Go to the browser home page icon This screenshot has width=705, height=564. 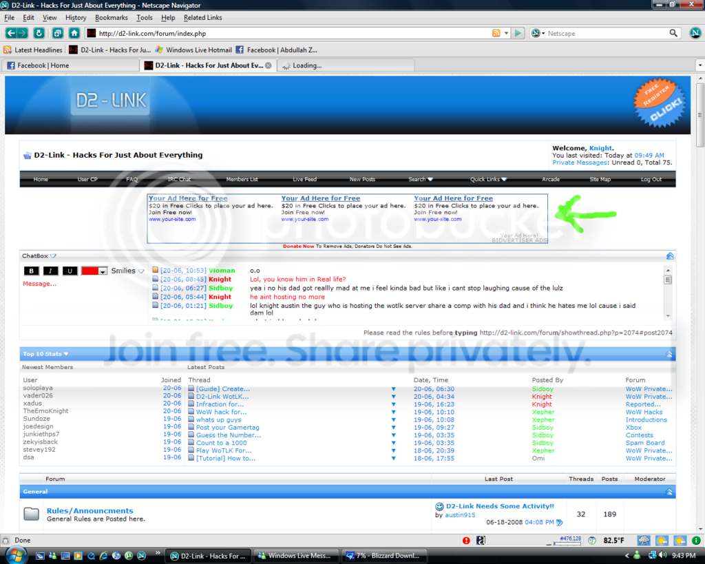point(74,33)
